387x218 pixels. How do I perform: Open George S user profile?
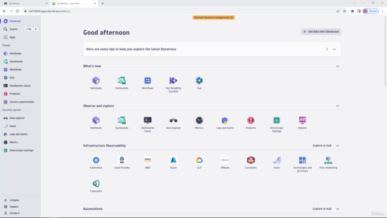pyautogui.click(x=20, y=213)
